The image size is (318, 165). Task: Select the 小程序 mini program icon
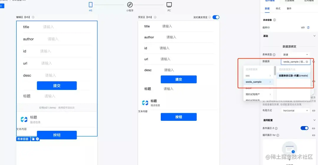pos(130,5)
